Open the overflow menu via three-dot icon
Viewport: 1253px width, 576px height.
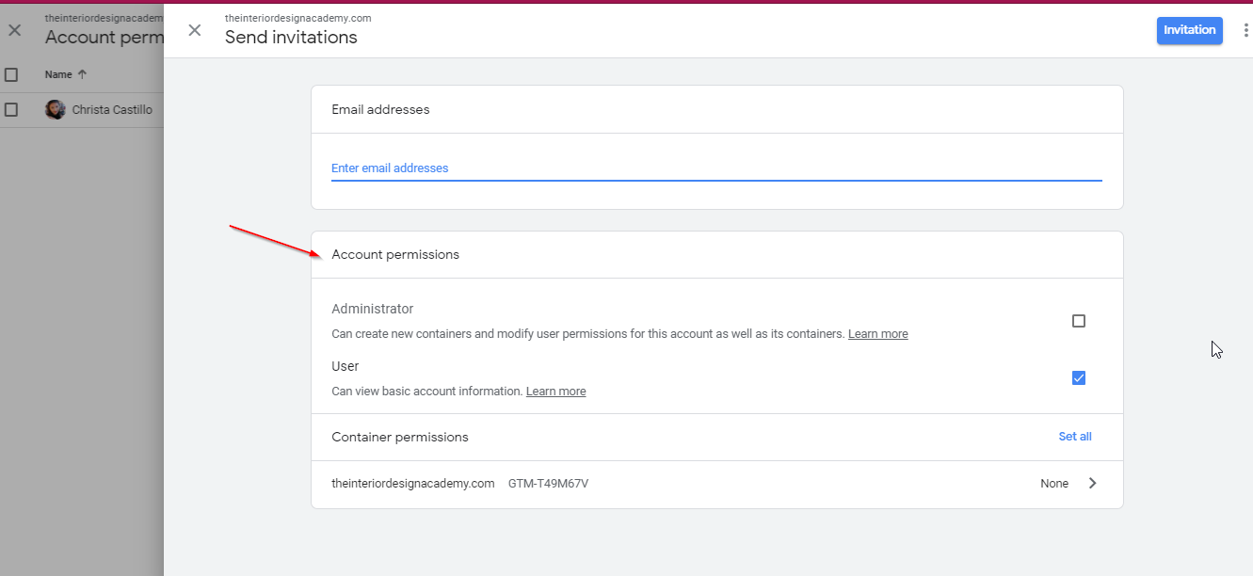1246,30
